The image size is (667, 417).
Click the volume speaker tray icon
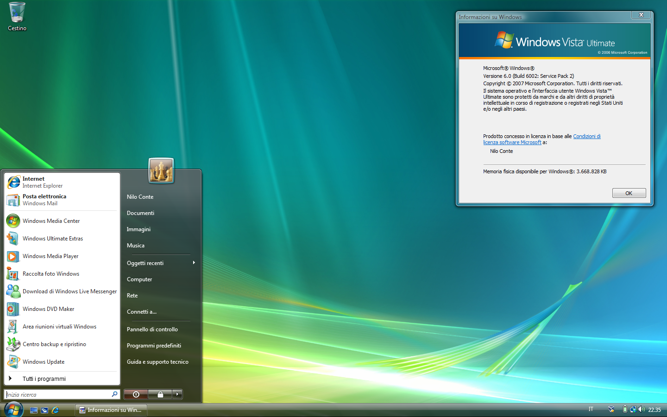coord(642,409)
